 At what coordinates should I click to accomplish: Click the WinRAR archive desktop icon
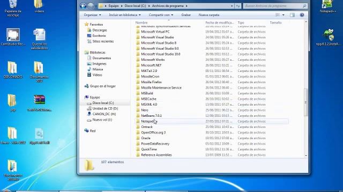pos(39,103)
